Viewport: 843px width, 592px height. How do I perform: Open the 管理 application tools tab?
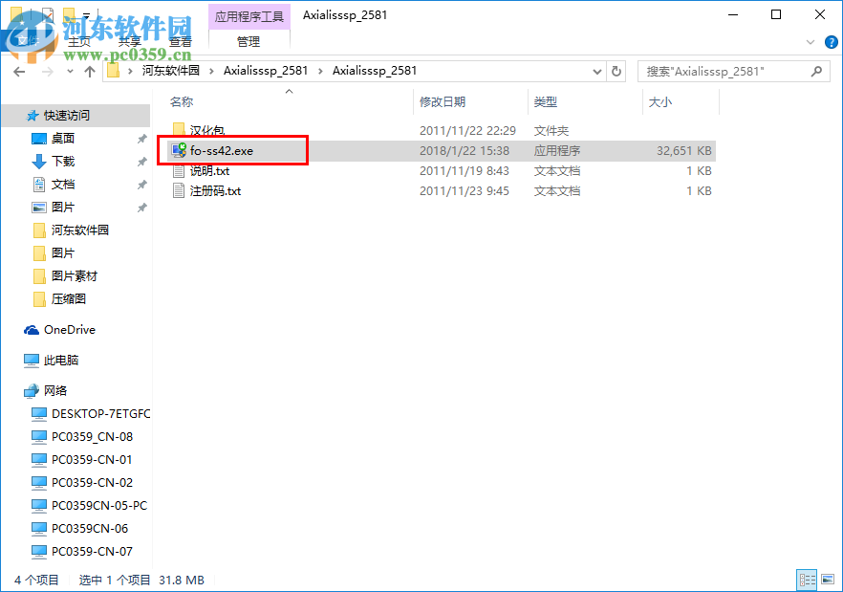(x=249, y=41)
